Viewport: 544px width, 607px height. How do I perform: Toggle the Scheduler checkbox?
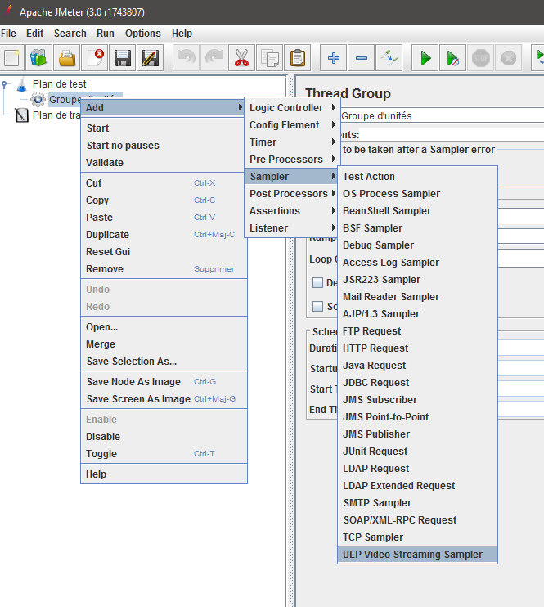(317, 306)
